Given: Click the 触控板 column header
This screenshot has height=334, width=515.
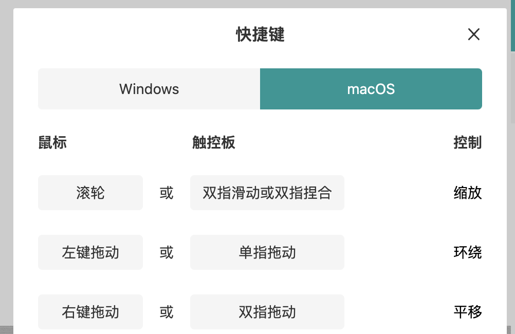Looking at the screenshot, I should pyautogui.click(x=213, y=142).
